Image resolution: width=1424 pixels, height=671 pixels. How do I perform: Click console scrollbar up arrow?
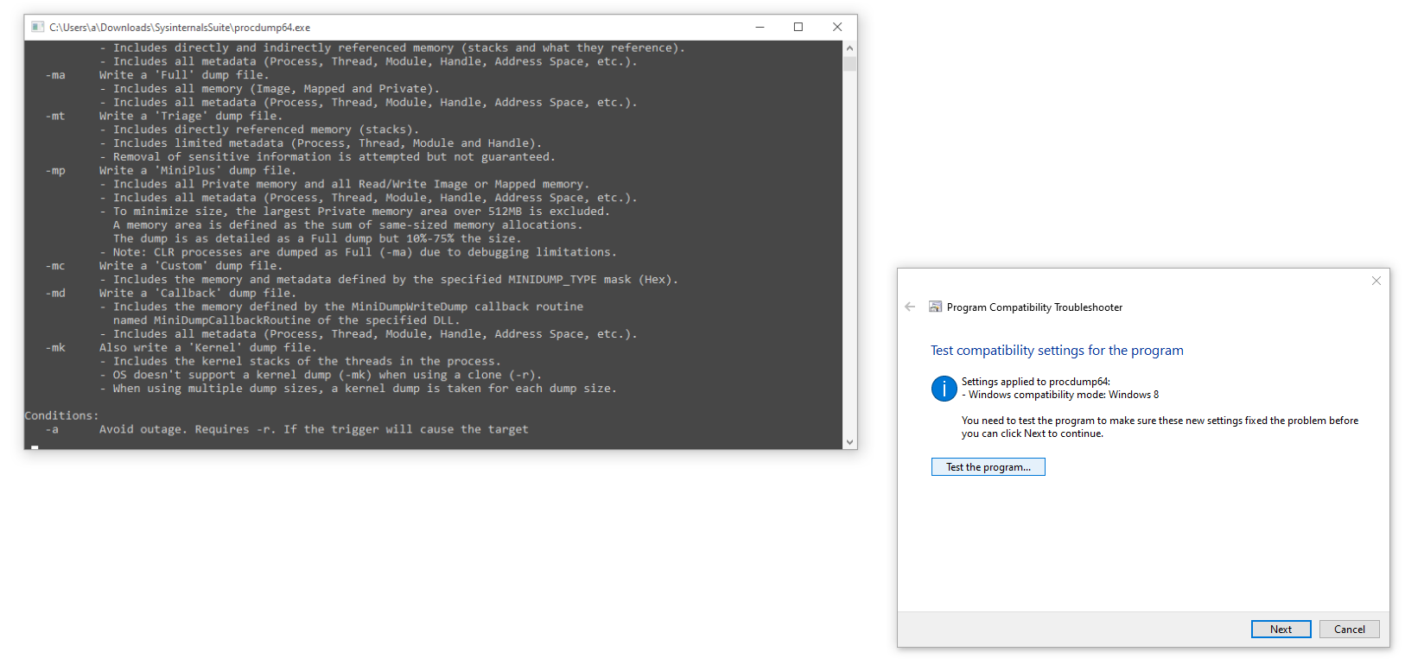(x=850, y=48)
